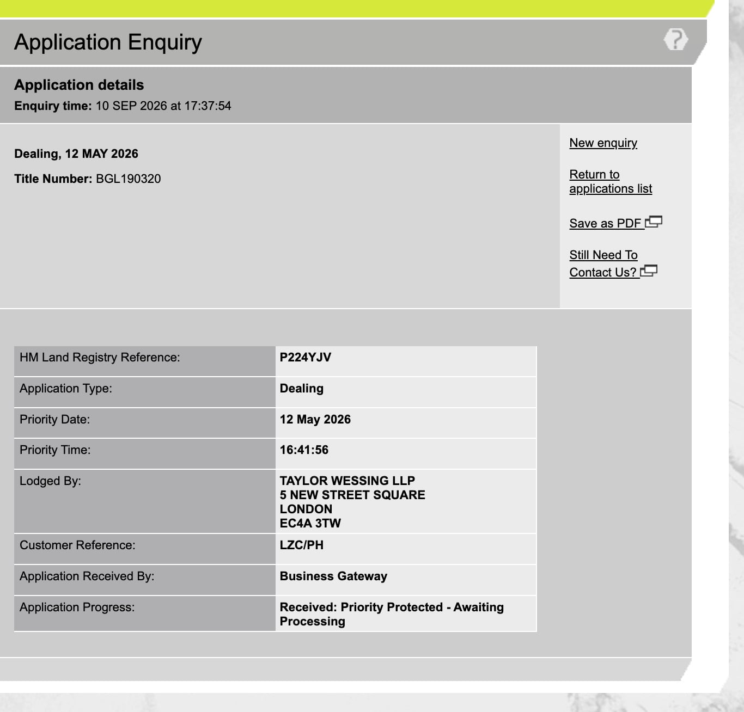
Task: Start a New enquiry
Action: point(603,143)
